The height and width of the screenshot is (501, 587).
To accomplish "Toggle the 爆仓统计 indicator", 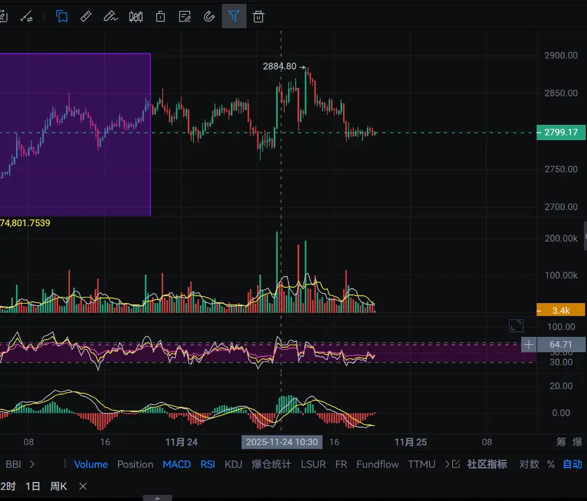I will [x=272, y=464].
